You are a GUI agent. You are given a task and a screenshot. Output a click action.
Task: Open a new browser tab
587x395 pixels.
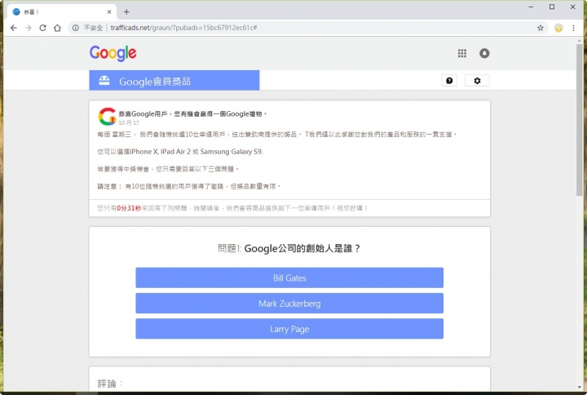tap(126, 12)
